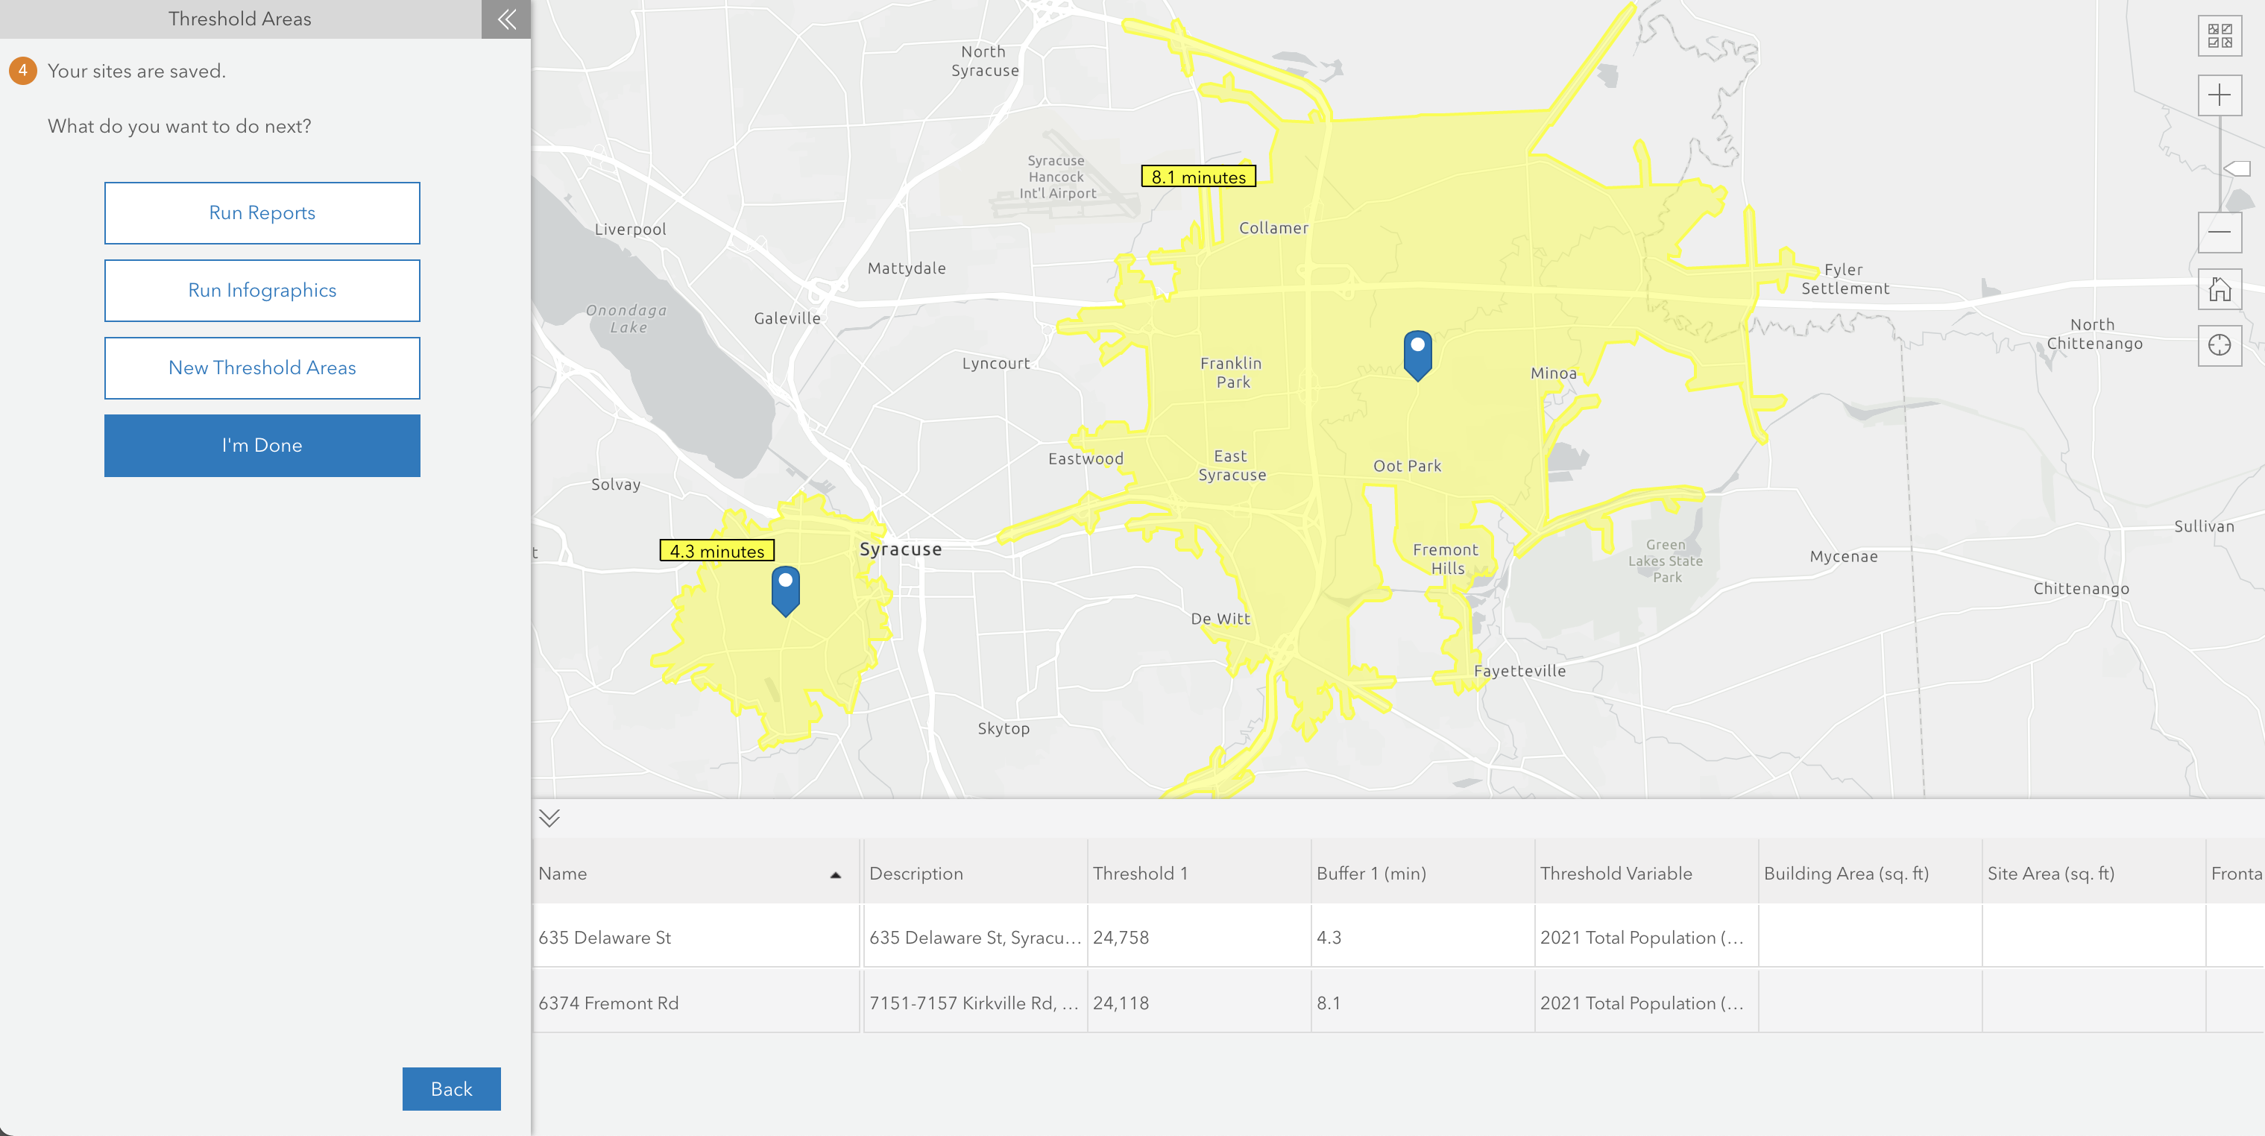
Task: Select the Run Reports button
Action: coord(261,212)
